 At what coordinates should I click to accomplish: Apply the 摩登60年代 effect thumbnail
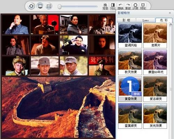(155, 60)
